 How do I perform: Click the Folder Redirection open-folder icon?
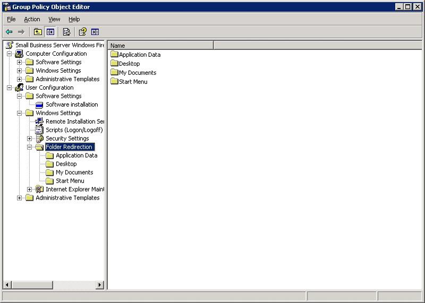point(39,147)
